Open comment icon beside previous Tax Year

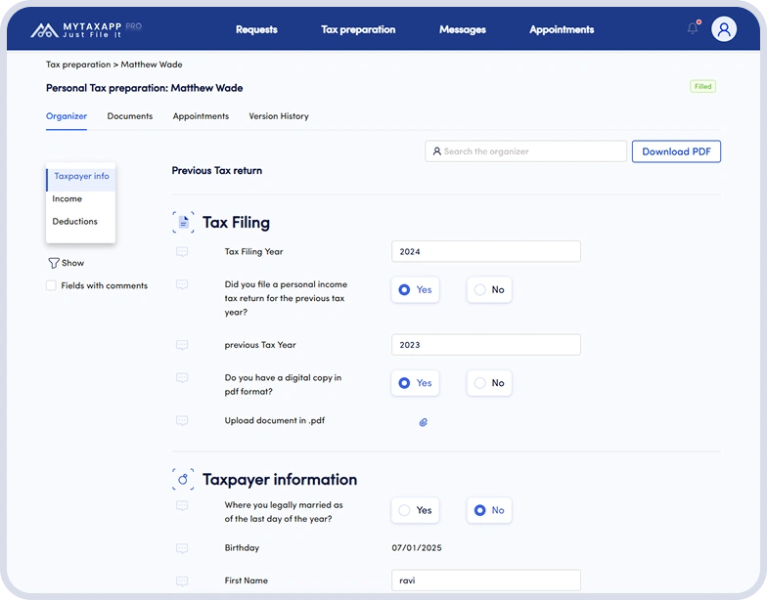tap(182, 345)
